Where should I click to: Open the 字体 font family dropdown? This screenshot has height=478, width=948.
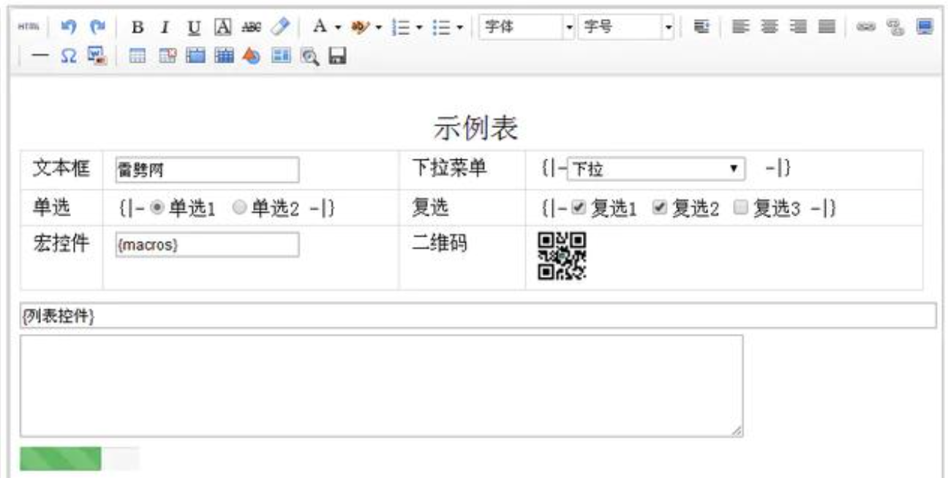coord(527,27)
